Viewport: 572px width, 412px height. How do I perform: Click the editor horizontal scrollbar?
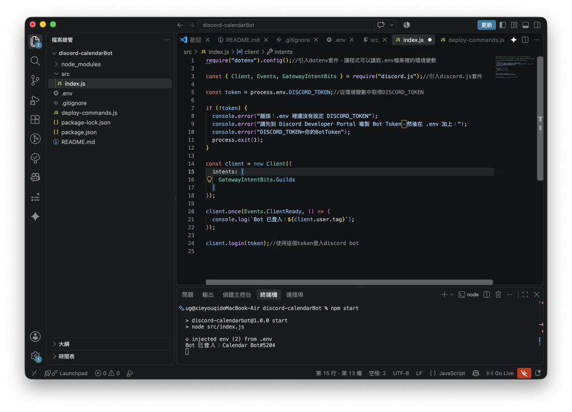[349, 282]
